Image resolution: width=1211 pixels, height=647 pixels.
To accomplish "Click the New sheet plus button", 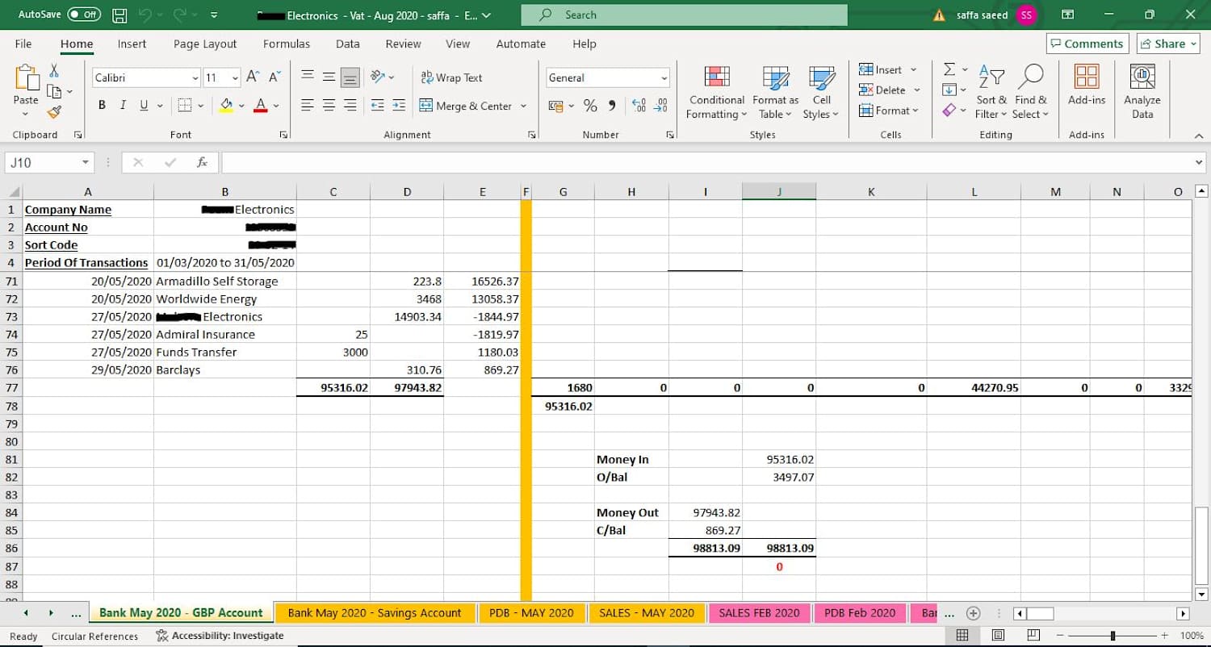I will tap(973, 613).
